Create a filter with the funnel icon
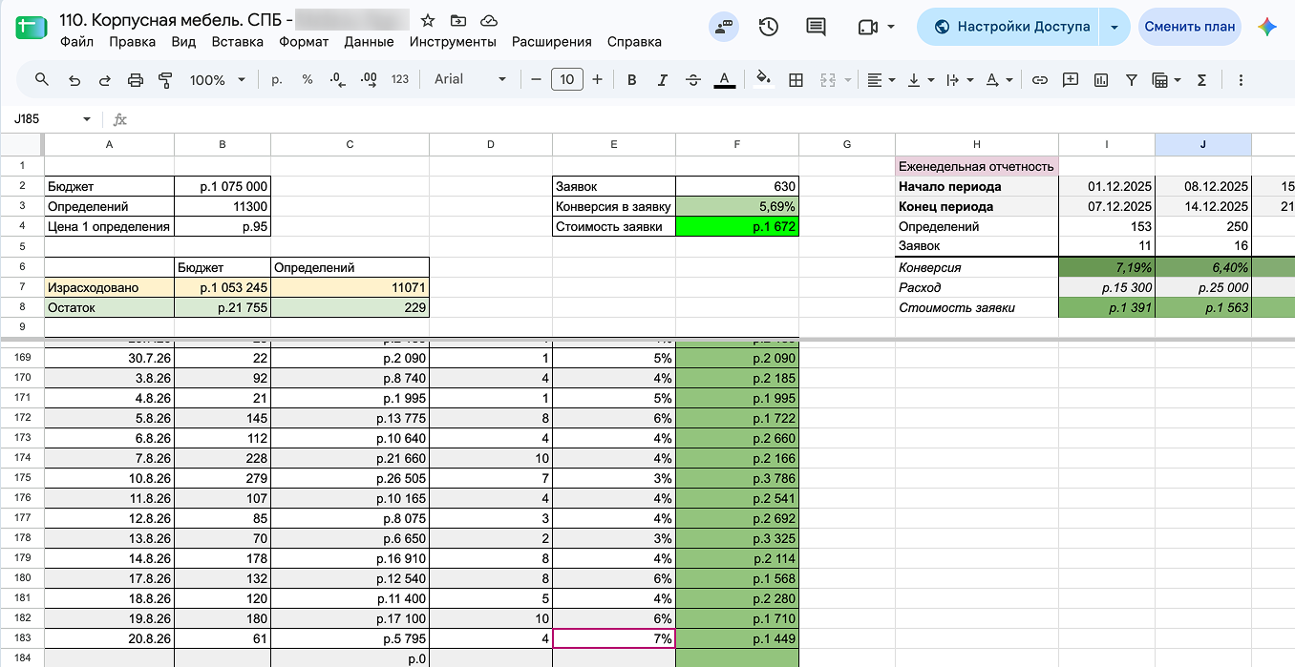Image resolution: width=1295 pixels, height=667 pixels. (x=1132, y=80)
